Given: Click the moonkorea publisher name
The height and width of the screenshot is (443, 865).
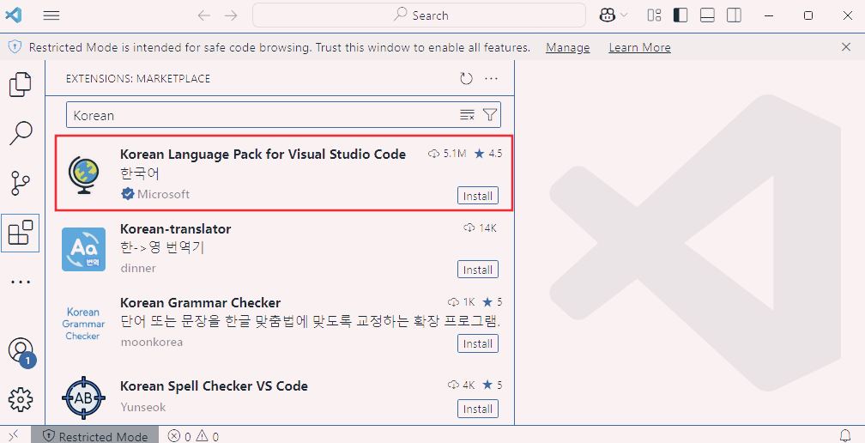Looking at the screenshot, I should (x=152, y=342).
